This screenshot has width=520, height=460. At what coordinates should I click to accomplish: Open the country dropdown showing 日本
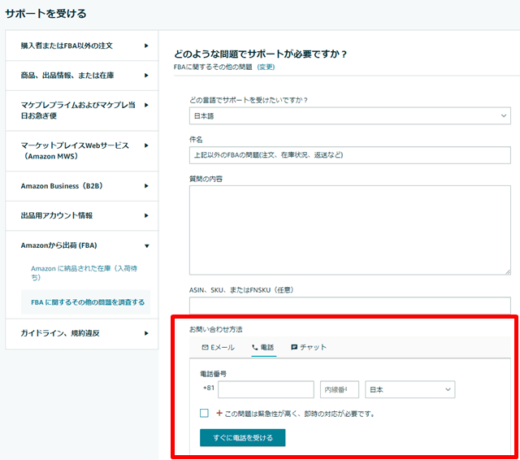pos(409,390)
